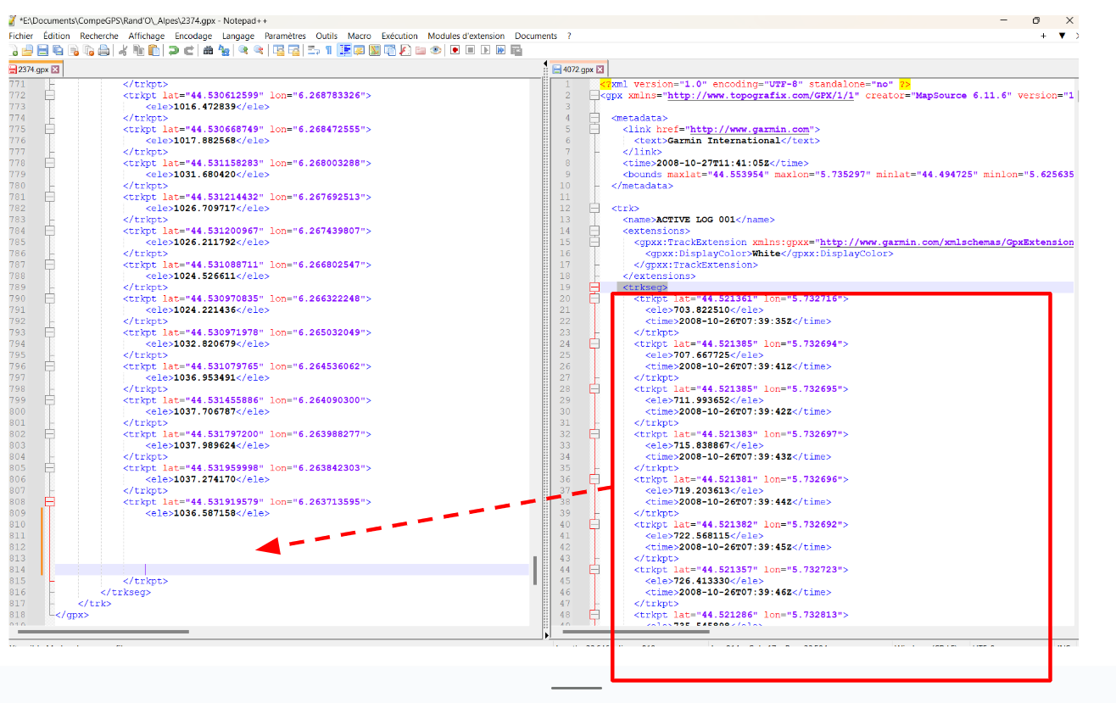This screenshot has height=703, width=1116.
Task: Collapse metadata fold at line 4
Action: click(594, 118)
